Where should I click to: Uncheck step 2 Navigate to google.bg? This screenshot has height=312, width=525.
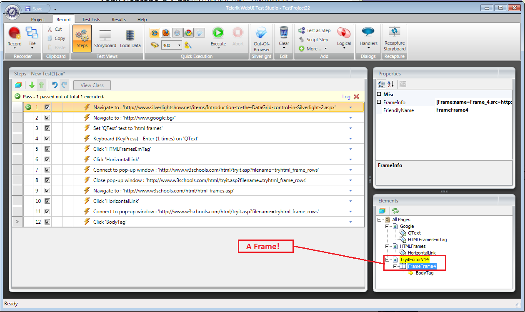(x=47, y=117)
